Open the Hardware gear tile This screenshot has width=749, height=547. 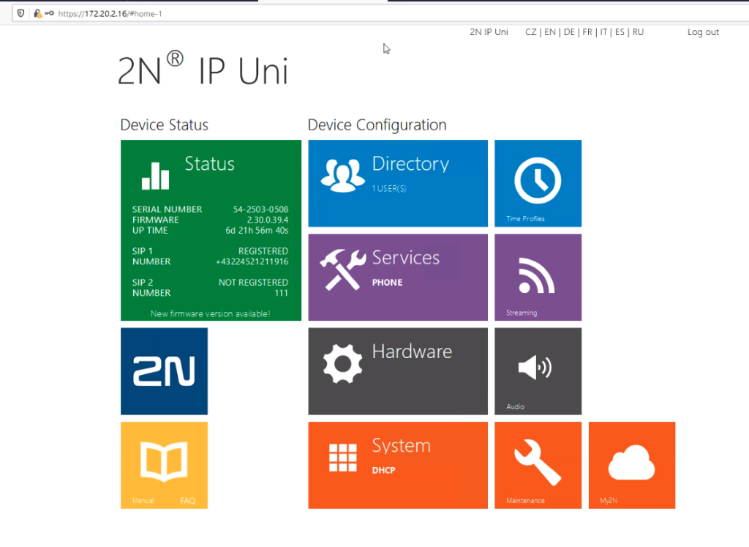[x=398, y=371]
